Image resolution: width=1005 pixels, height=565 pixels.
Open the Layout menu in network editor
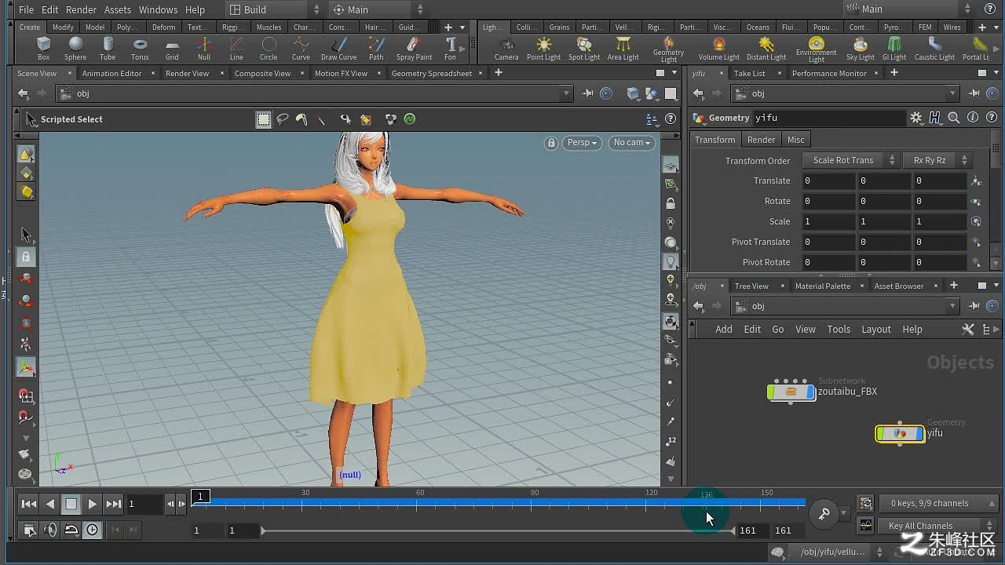pos(875,330)
